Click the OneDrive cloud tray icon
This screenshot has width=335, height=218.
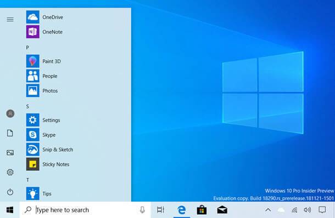tap(281, 210)
